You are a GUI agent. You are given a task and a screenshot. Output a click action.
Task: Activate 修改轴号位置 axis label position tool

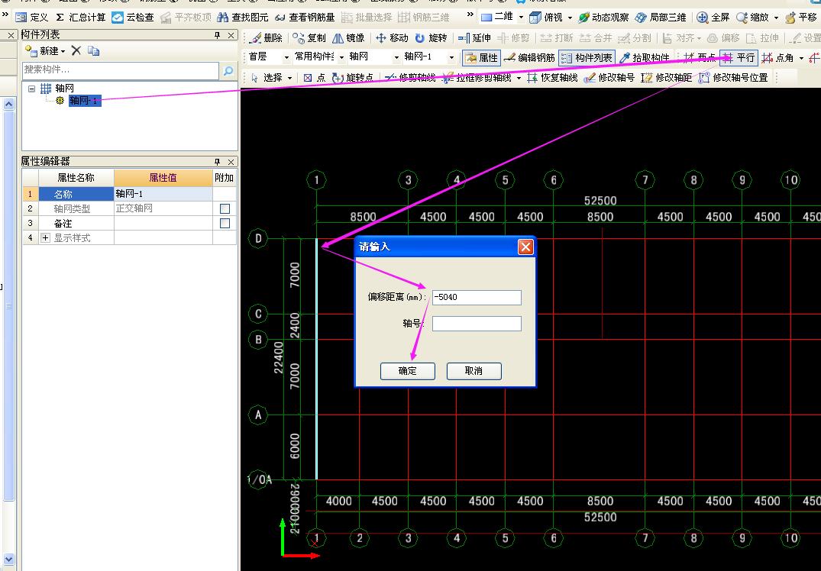click(733, 77)
